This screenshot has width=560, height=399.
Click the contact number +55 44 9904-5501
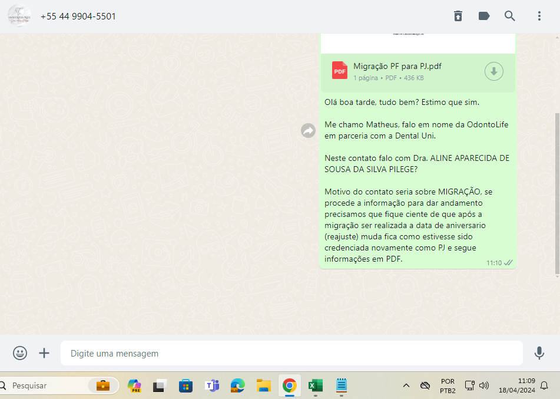pyautogui.click(x=78, y=17)
